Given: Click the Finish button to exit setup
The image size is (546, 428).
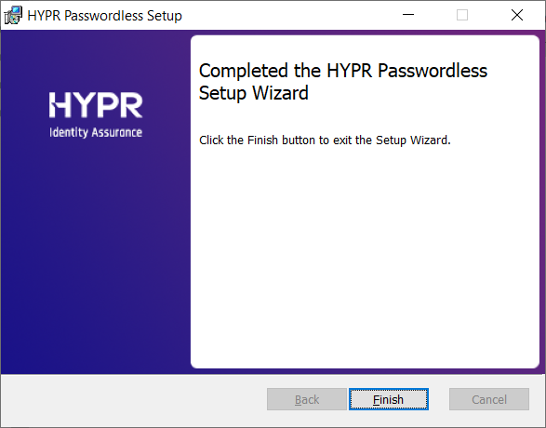Looking at the screenshot, I should pyautogui.click(x=389, y=399).
